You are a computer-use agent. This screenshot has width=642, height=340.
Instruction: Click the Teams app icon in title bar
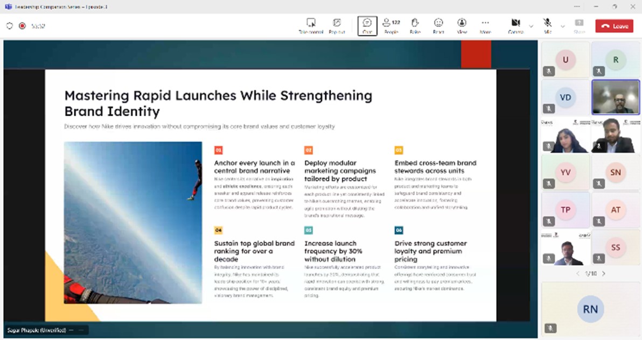click(x=8, y=6)
